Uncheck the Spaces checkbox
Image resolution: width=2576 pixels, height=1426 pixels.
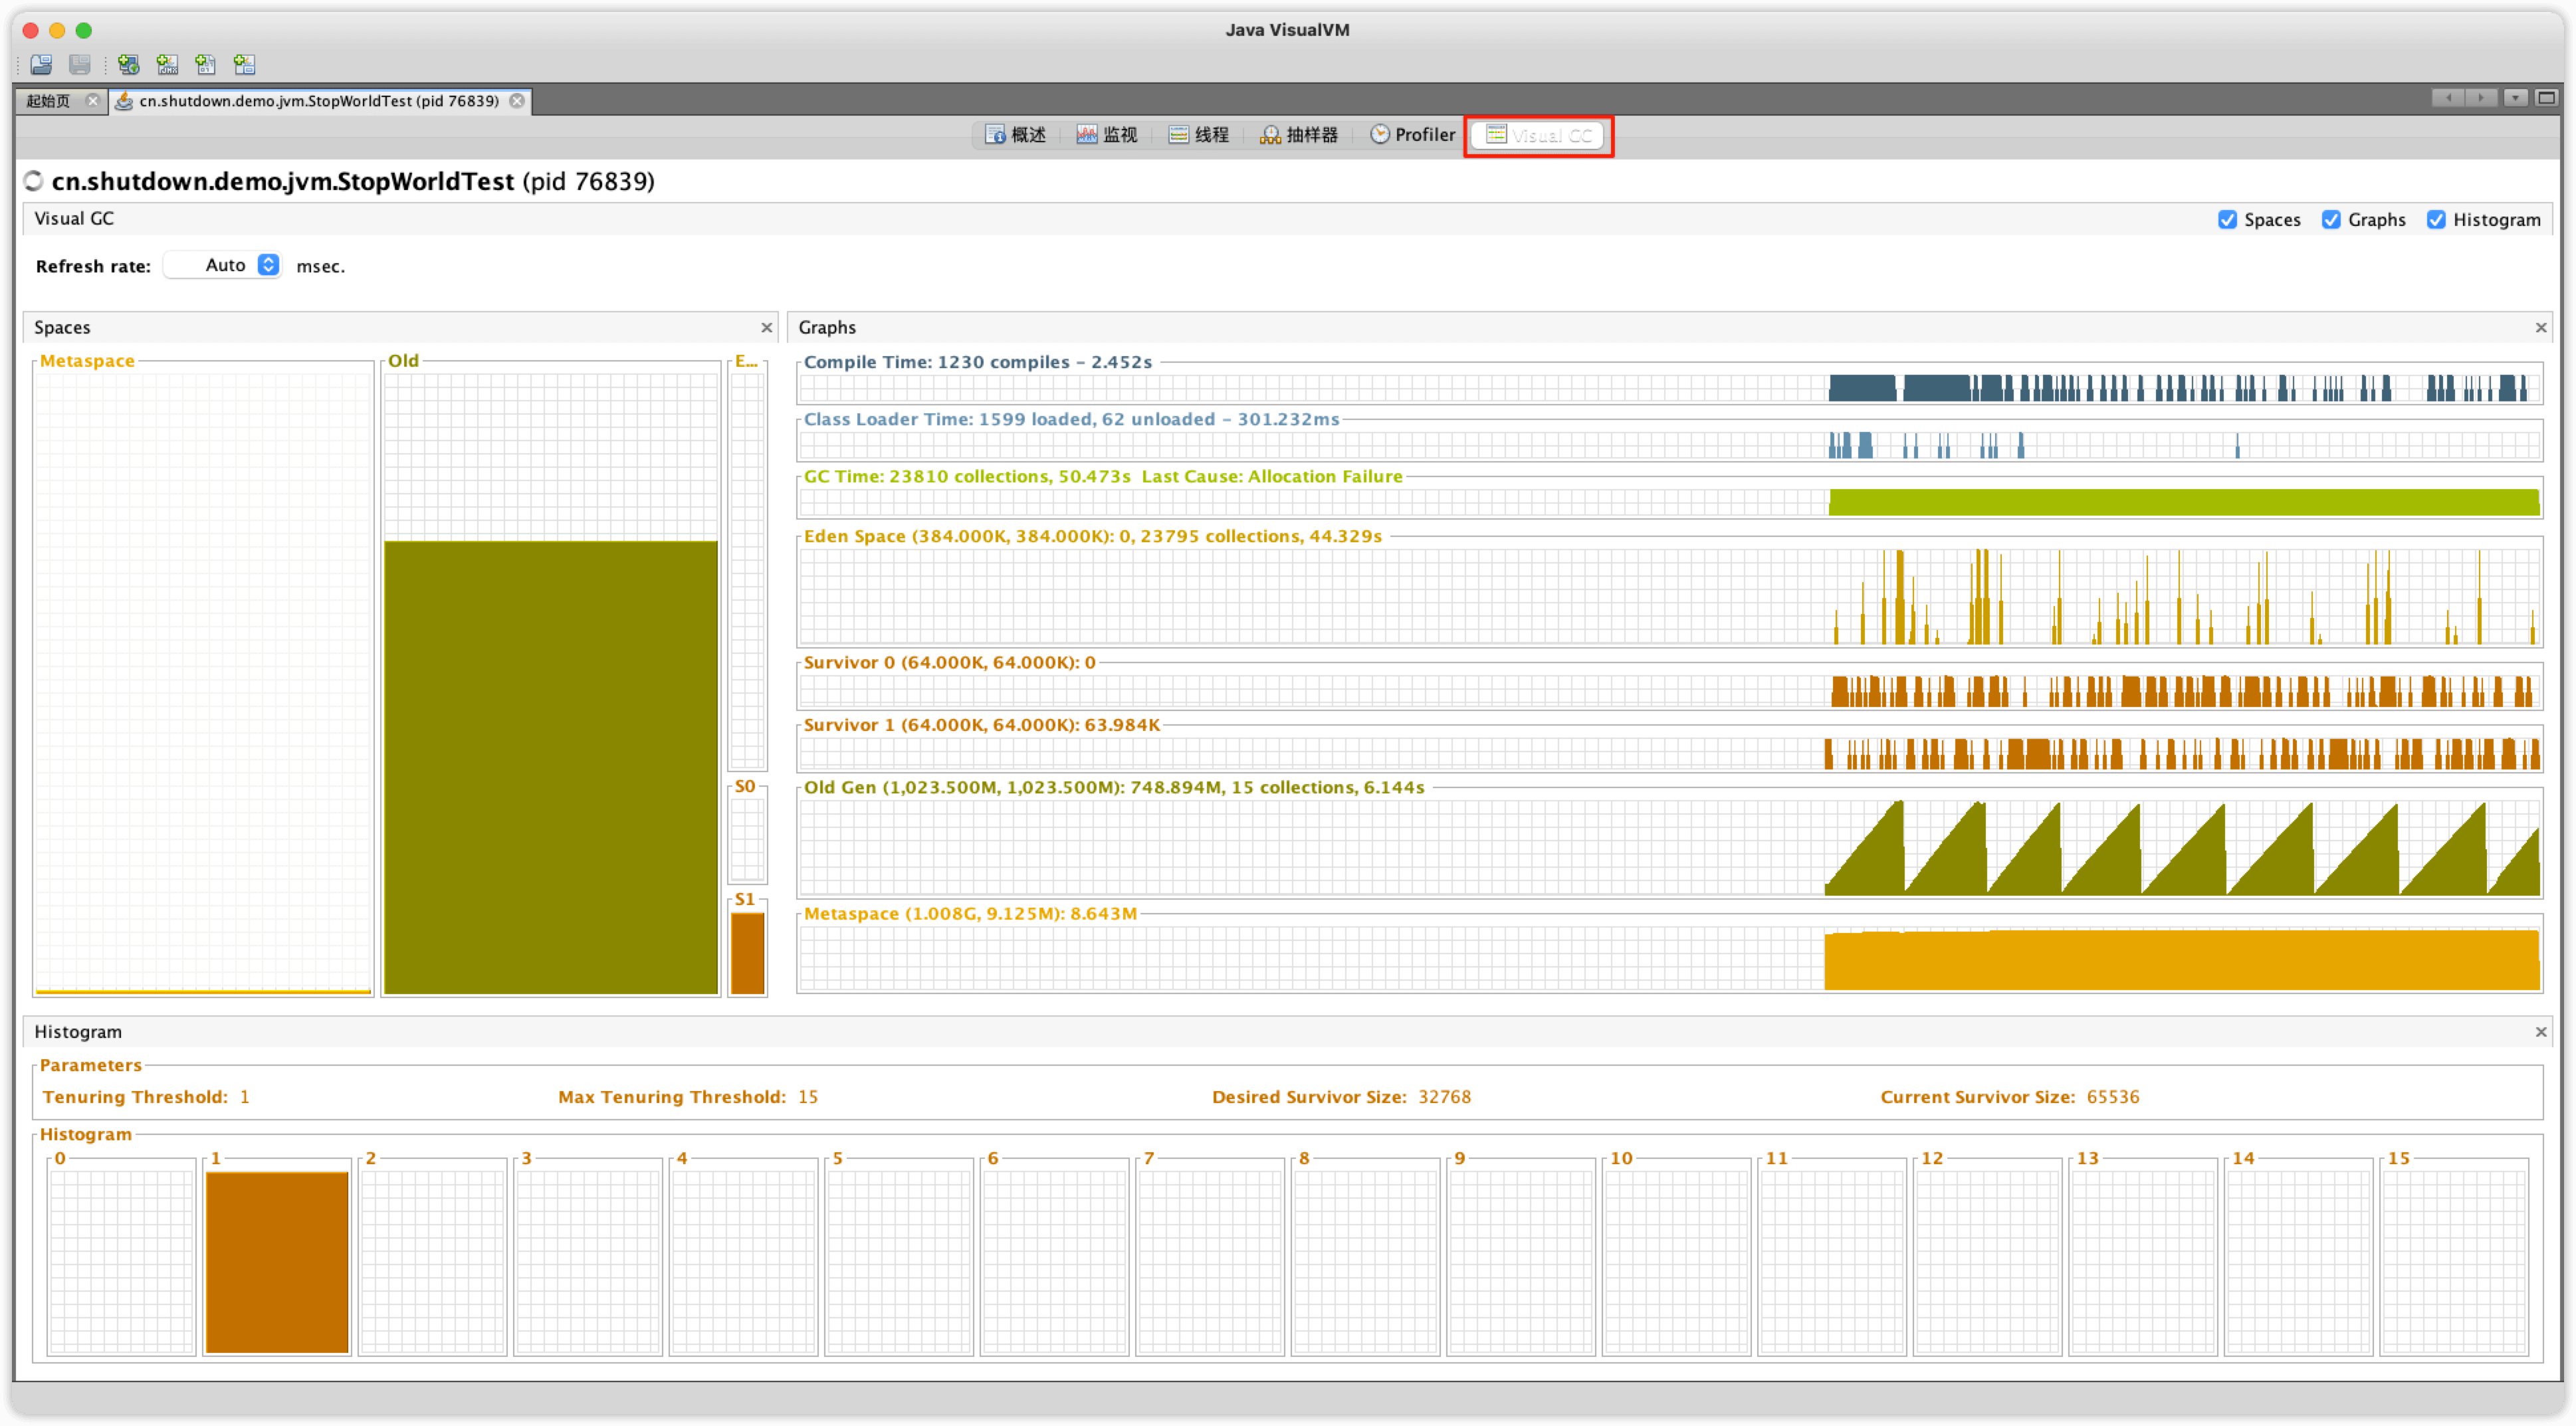click(x=2227, y=220)
